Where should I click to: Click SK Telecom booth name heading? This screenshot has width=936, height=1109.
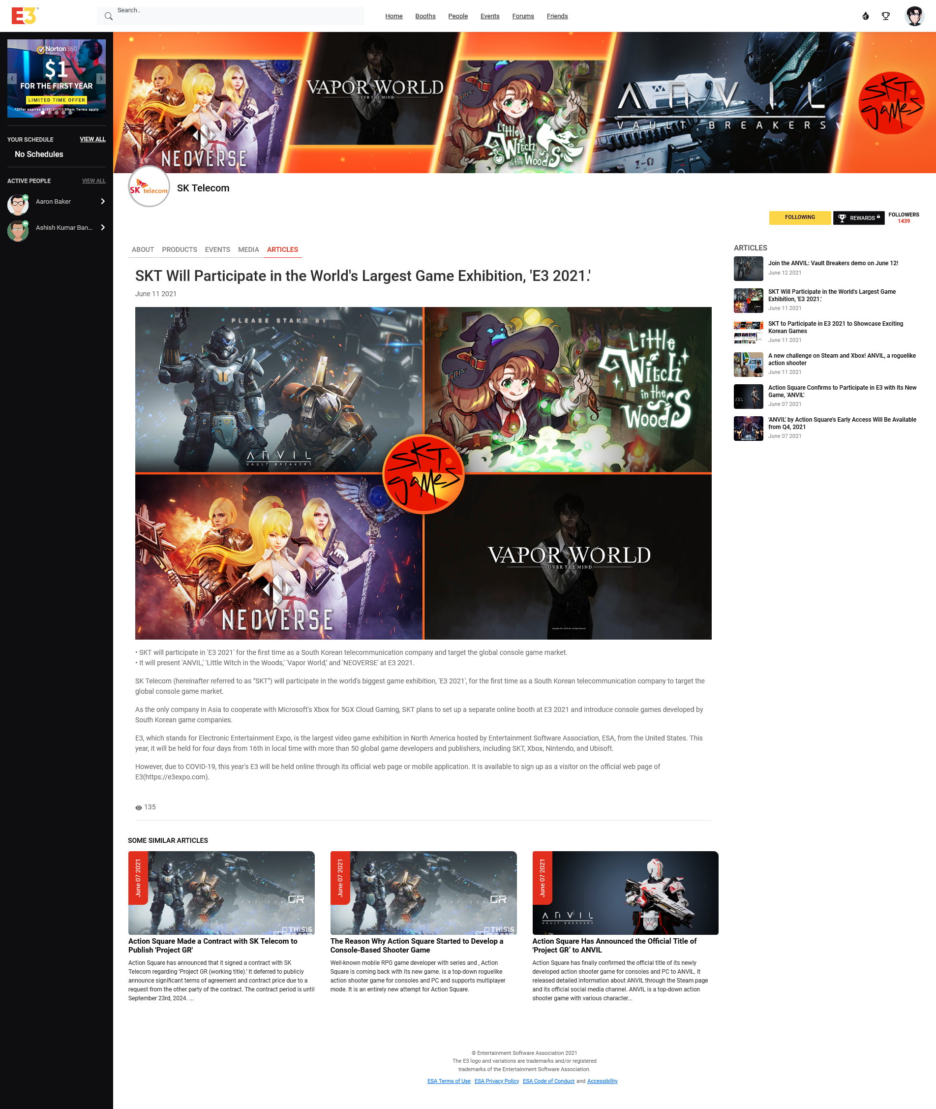click(x=203, y=188)
